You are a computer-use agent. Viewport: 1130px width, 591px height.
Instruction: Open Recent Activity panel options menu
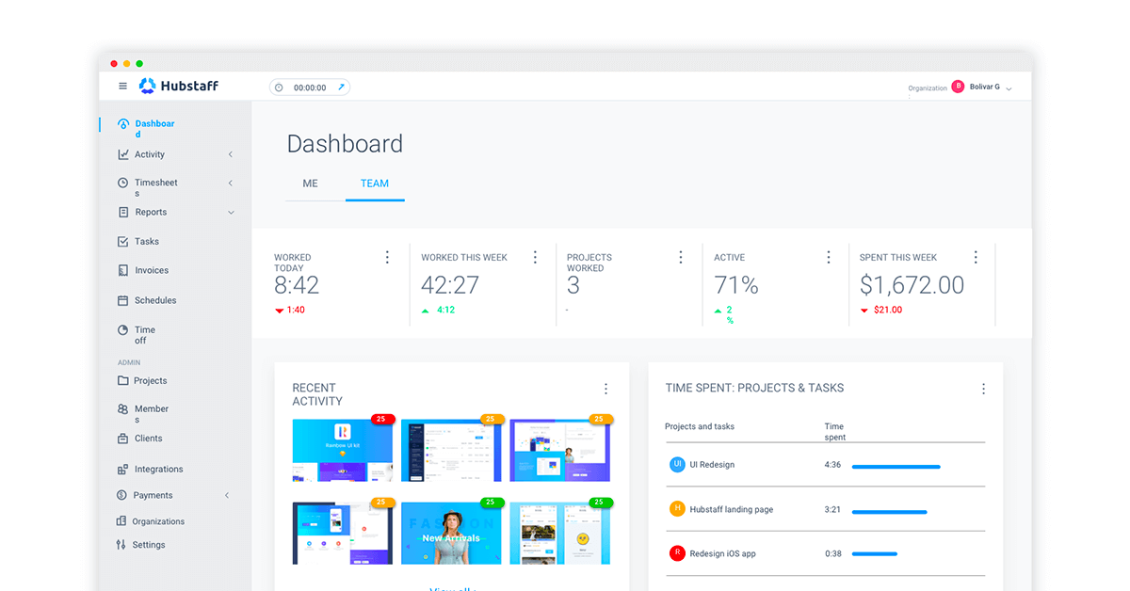pos(605,389)
